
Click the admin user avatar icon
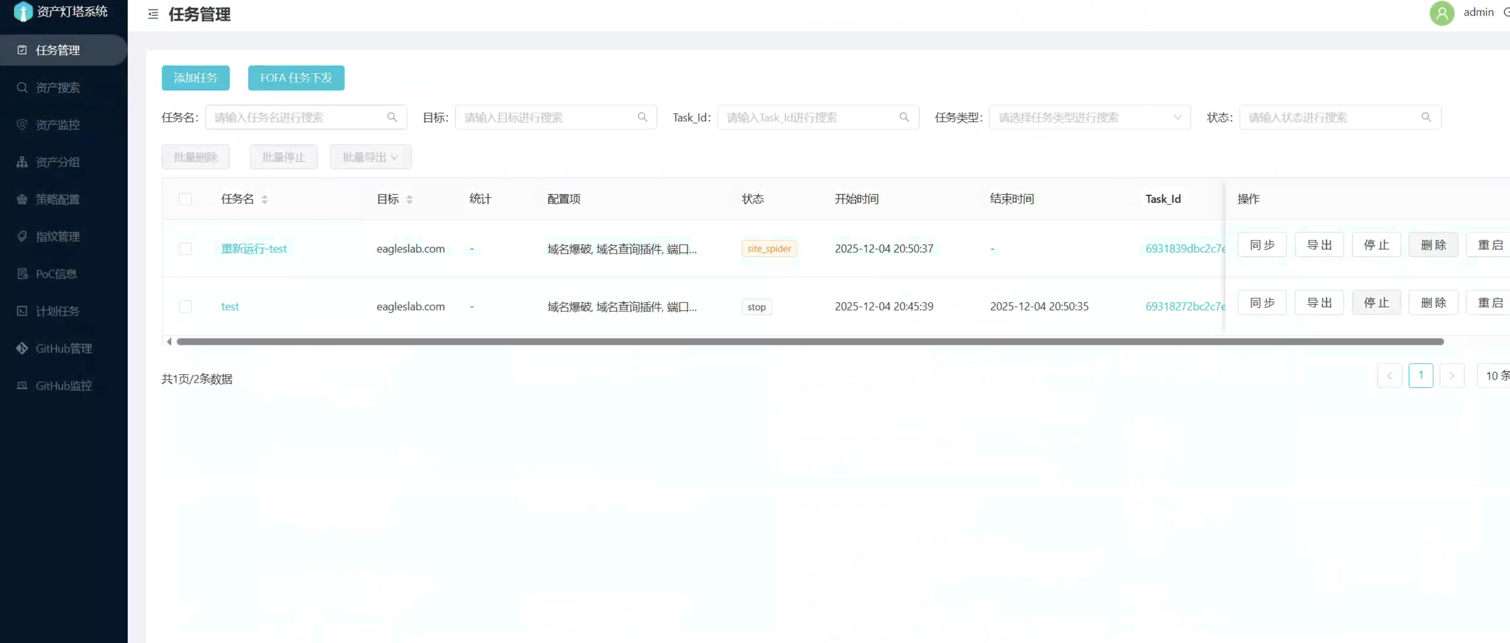[1442, 13]
